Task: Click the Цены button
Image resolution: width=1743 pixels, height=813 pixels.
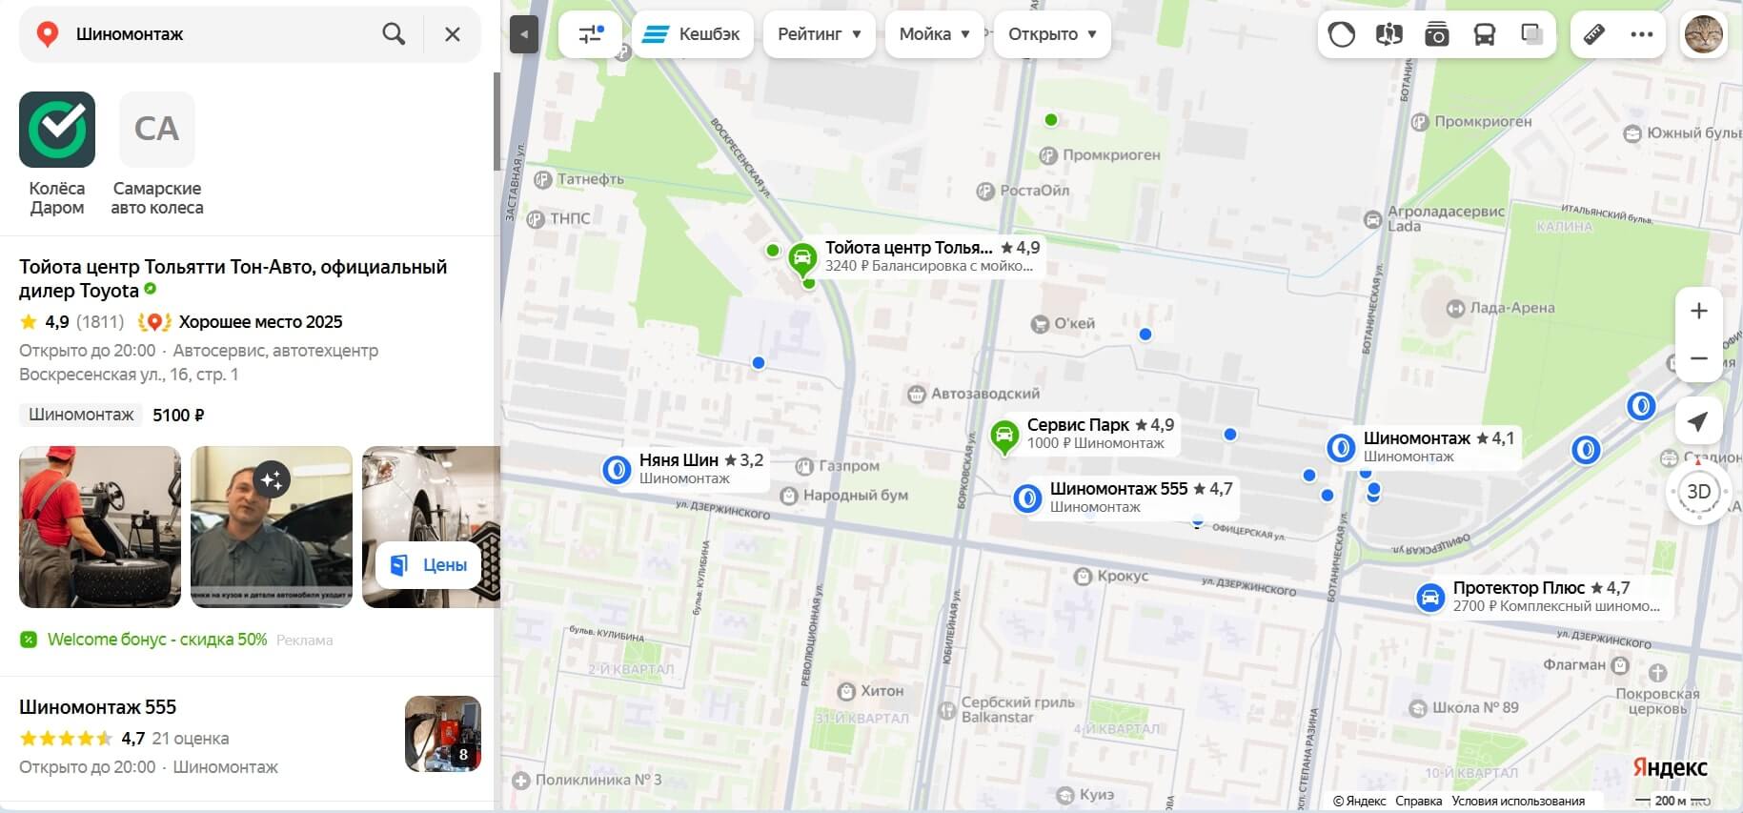Action: click(x=428, y=565)
